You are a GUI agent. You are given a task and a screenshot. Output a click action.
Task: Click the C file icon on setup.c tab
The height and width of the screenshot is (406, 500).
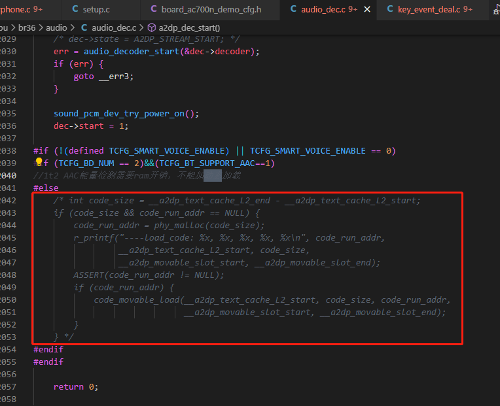coord(75,9)
